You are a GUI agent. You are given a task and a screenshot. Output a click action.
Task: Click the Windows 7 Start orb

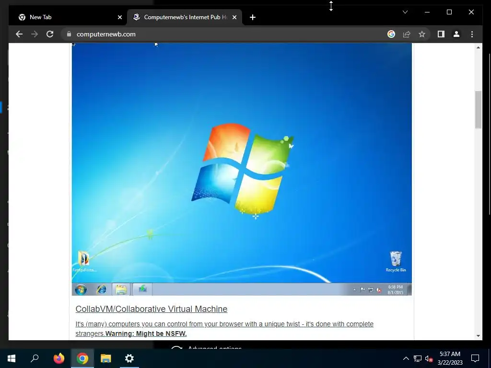point(81,289)
